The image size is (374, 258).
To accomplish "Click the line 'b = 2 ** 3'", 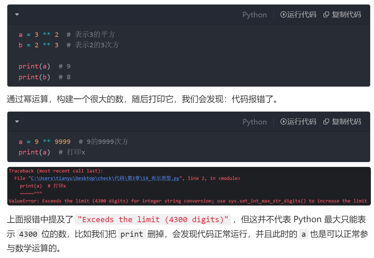I will coord(39,45).
